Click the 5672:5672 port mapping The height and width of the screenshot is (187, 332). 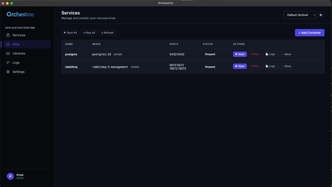point(177,65)
